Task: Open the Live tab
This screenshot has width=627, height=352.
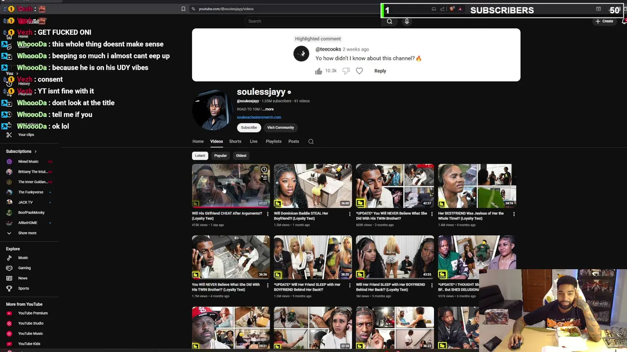Action: [x=254, y=141]
